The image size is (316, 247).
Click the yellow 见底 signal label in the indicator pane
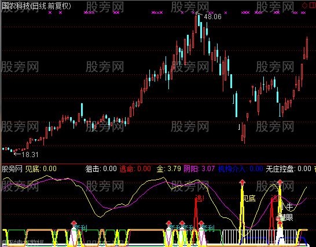point(249,199)
